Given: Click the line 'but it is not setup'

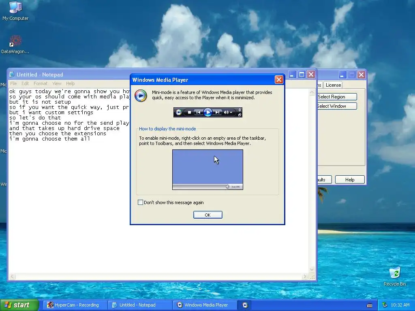Looking at the screenshot, I should click(40, 102).
